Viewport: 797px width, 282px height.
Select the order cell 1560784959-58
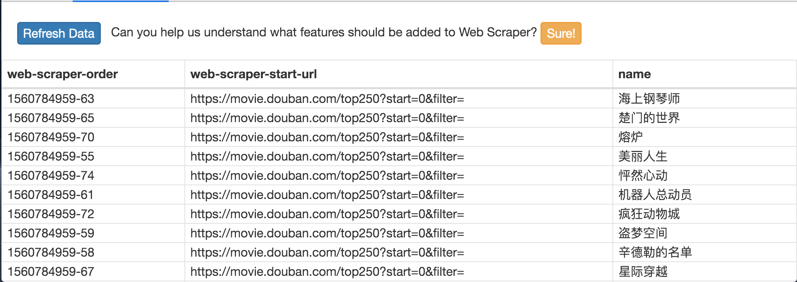point(51,252)
